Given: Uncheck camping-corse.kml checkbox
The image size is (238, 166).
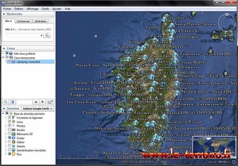Looking at the screenshot, I should [x=10, y=61].
